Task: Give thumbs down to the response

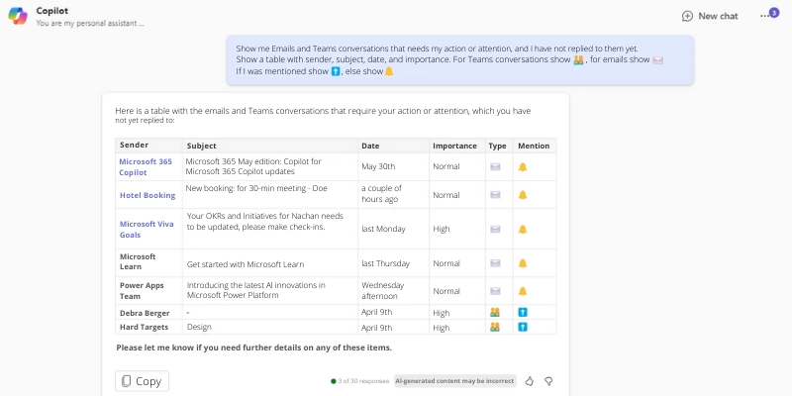Action: [548, 381]
